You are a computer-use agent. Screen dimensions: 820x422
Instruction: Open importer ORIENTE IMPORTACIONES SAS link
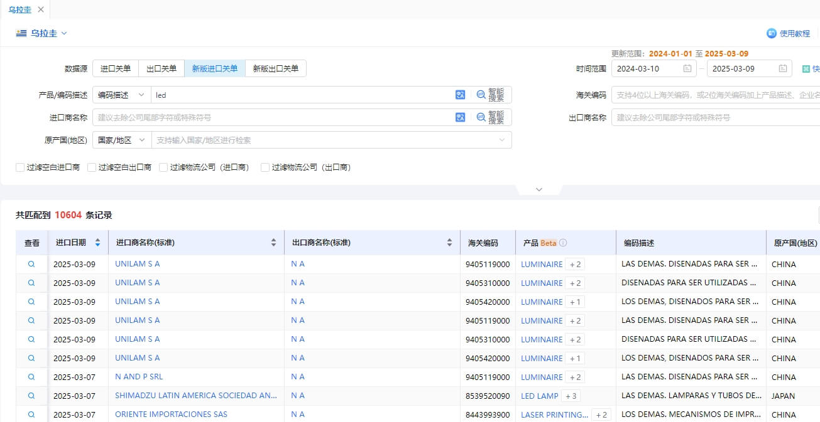171,414
